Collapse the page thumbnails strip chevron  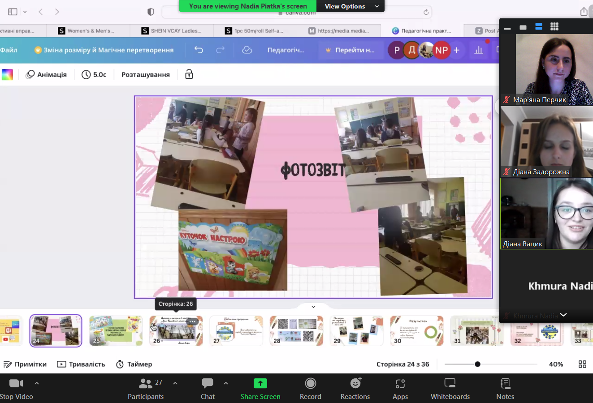click(313, 307)
